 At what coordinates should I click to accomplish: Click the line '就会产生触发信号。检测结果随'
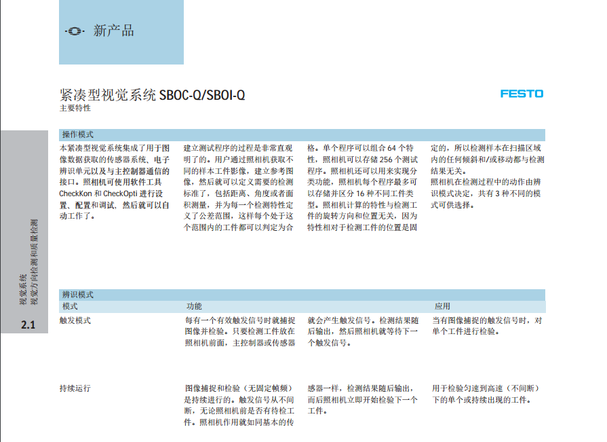click(363, 320)
